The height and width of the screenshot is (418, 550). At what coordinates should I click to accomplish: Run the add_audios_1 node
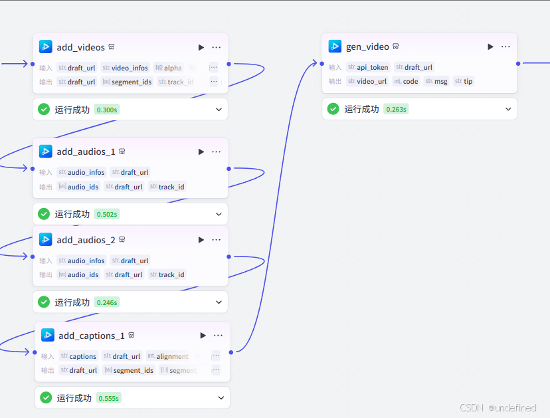(201, 152)
